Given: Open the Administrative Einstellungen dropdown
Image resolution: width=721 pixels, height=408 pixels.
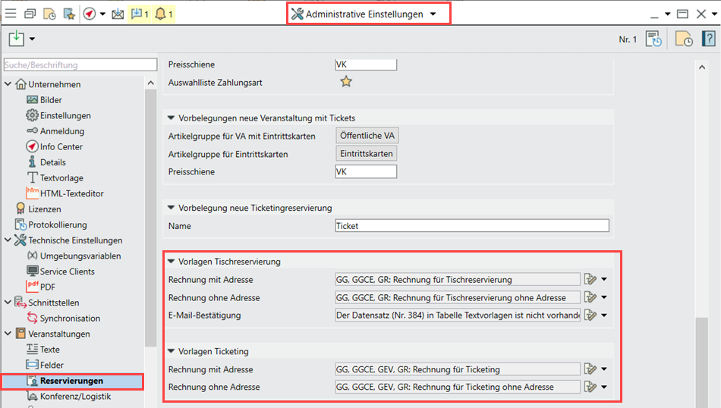Looking at the screenshot, I should [433, 14].
